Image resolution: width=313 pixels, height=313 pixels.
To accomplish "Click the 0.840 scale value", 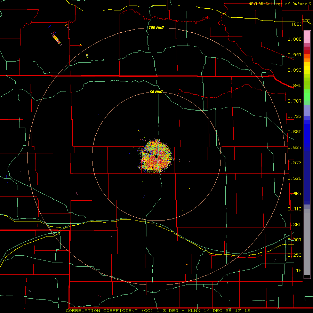I will pos(295,86).
